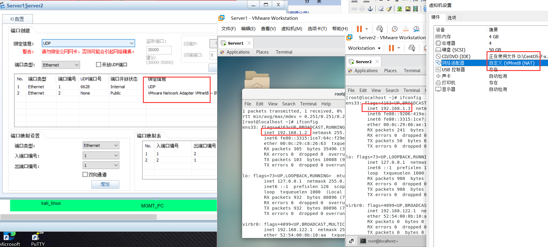Select the 显示器 device row
Viewport: 548px width, 247px height.
point(491,89)
